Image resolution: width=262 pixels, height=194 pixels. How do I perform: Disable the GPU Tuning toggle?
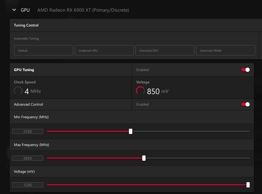pos(245,70)
